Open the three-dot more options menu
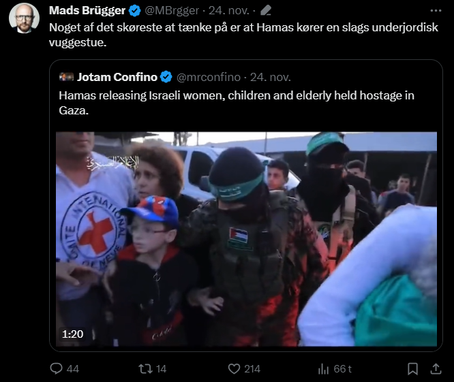The image size is (454, 382). [436, 11]
